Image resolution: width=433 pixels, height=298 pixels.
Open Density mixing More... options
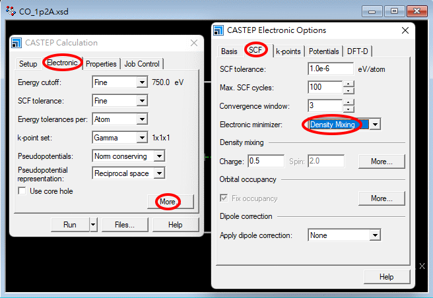(381, 162)
